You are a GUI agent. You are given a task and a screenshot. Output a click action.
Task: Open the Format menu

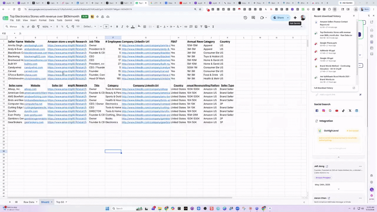click(43, 21)
